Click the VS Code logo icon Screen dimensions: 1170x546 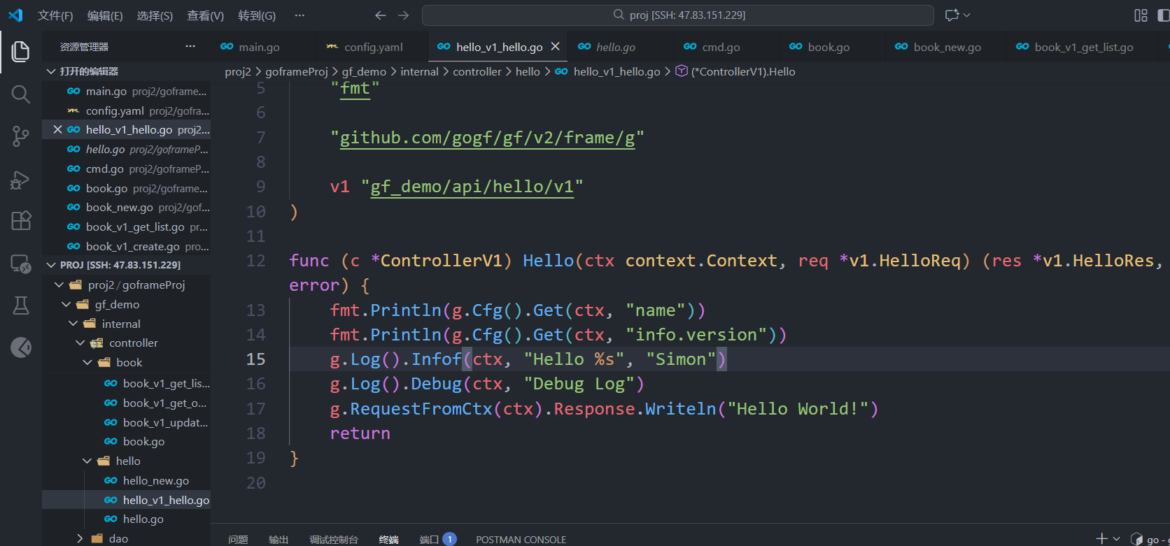pos(15,15)
